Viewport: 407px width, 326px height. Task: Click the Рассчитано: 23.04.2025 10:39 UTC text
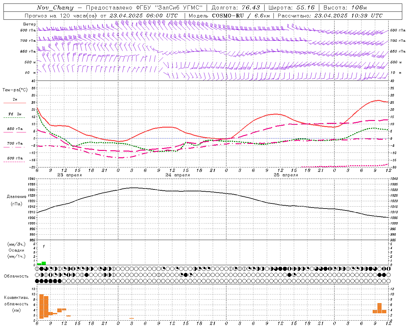point(330,16)
